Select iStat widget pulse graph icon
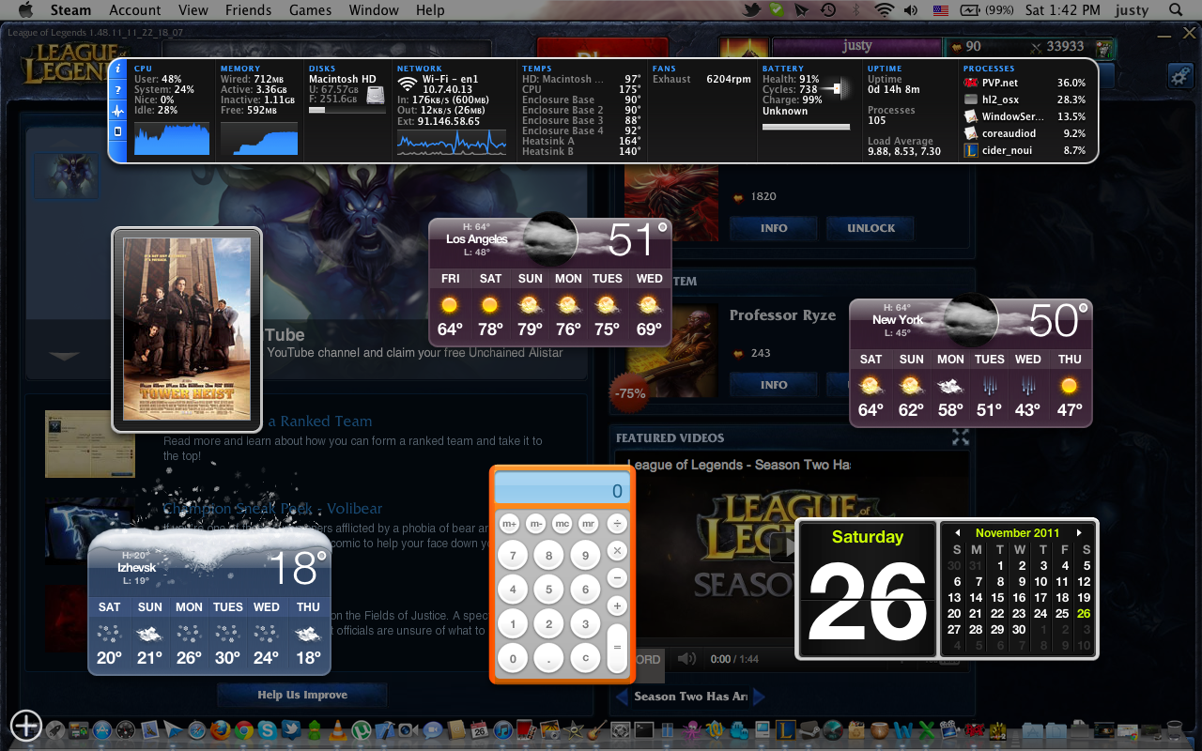Image resolution: width=1202 pixels, height=751 pixels. pyautogui.click(x=118, y=111)
